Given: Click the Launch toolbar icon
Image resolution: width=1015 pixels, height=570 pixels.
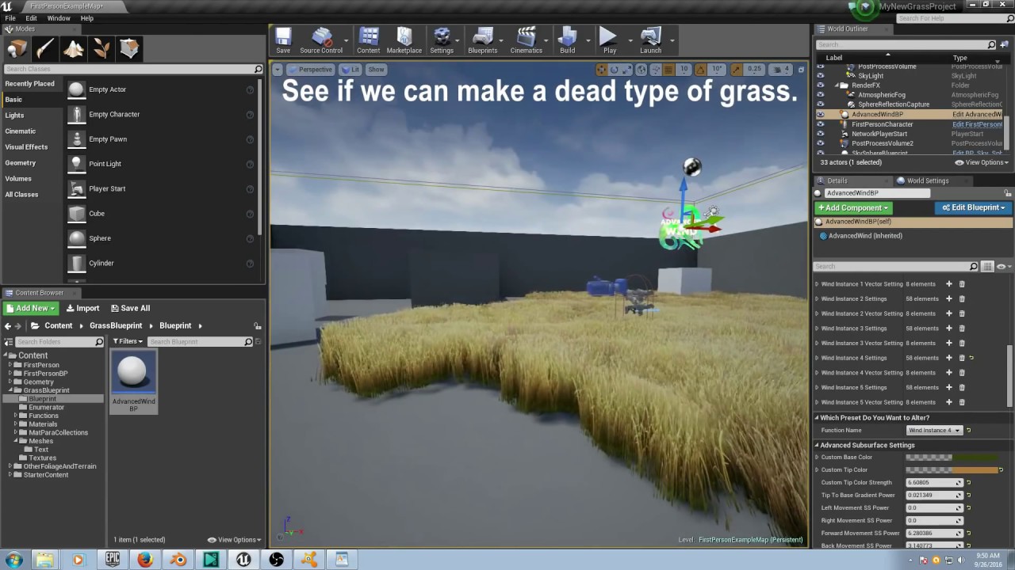Looking at the screenshot, I should [650, 40].
